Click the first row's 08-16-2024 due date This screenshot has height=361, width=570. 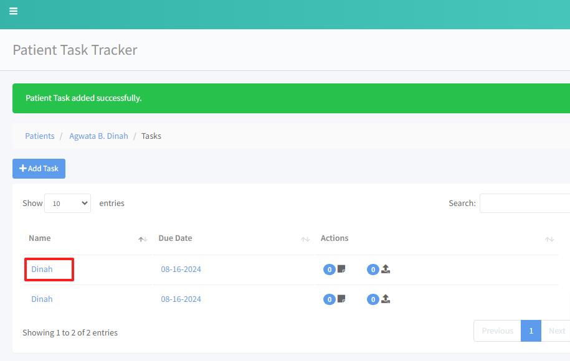pos(181,270)
